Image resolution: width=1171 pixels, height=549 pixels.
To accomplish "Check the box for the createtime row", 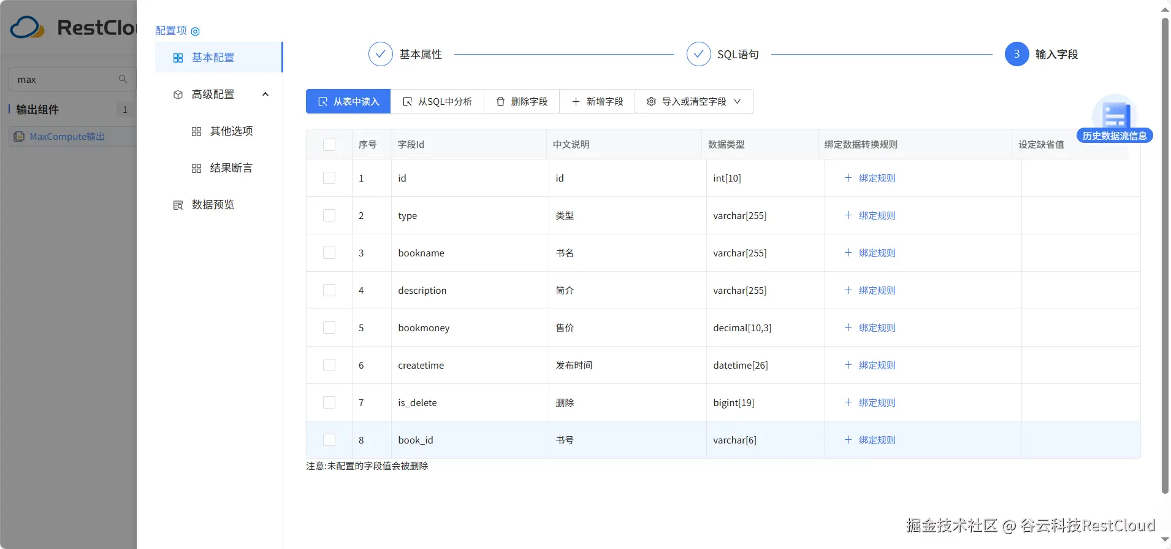I will (x=329, y=365).
